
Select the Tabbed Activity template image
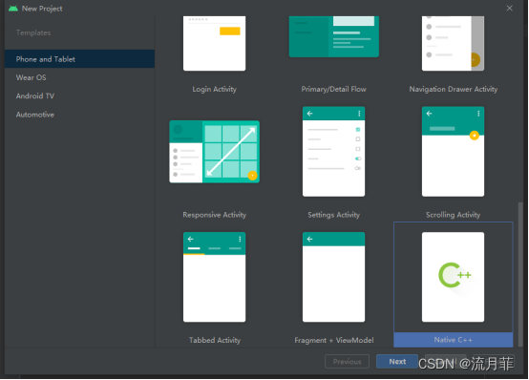coord(214,277)
